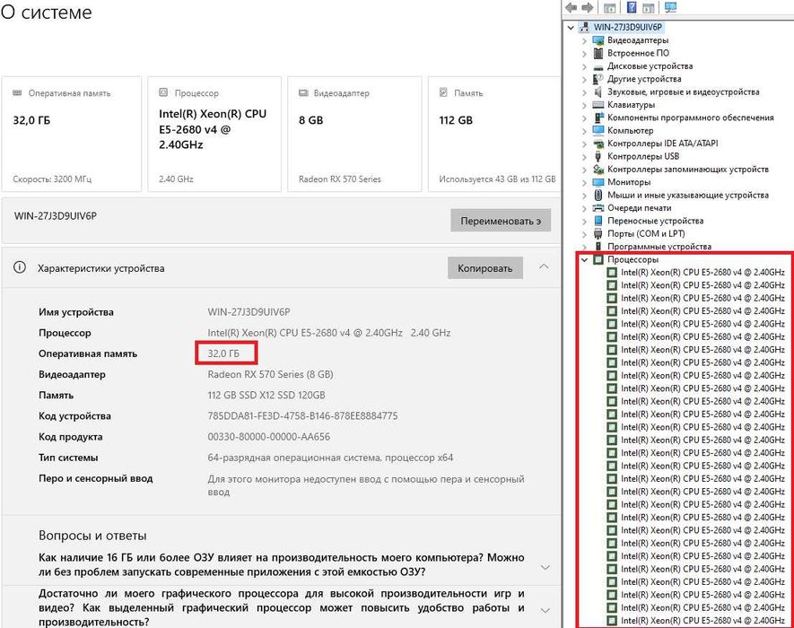Click the Мониторы screen icon
Viewport: 794px width, 628px height.
tap(598, 182)
